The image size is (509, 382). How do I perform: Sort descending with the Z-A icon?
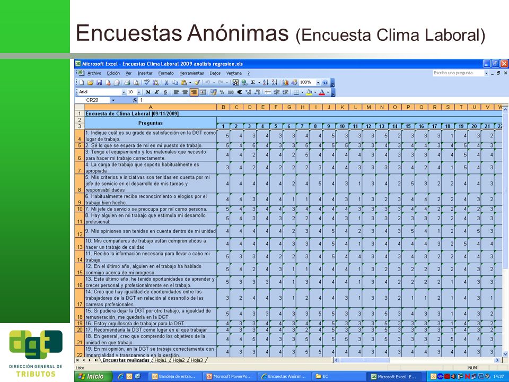(275, 83)
